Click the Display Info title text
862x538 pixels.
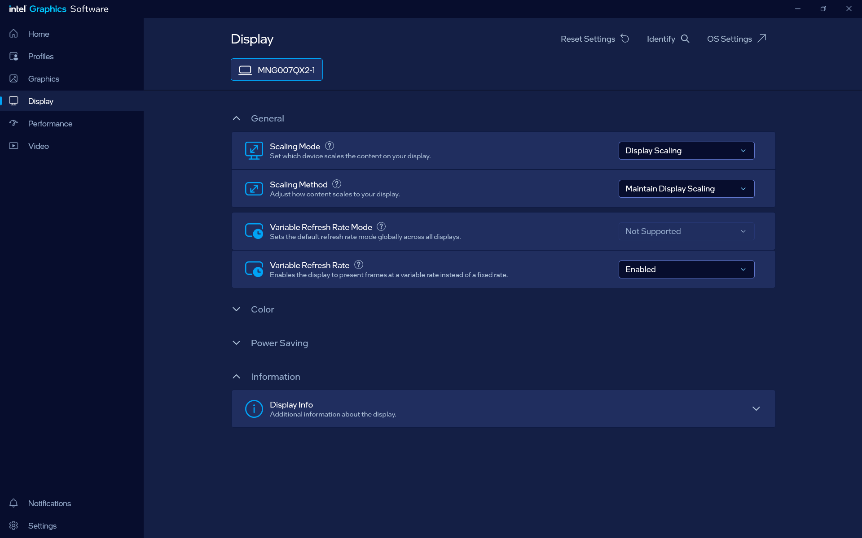point(291,404)
